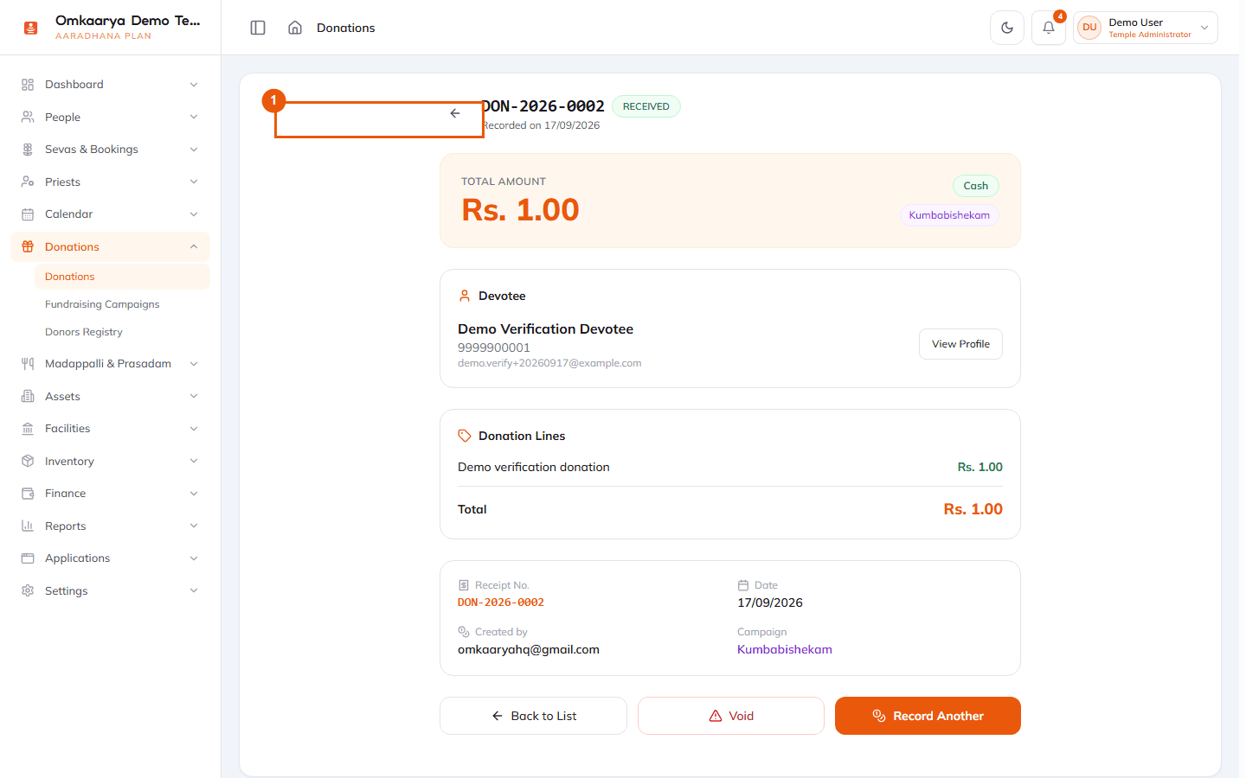Viewport: 1246px width, 778px height.
Task: Click the Kumbabishekam tag in amount card
Action: [949, 215]
